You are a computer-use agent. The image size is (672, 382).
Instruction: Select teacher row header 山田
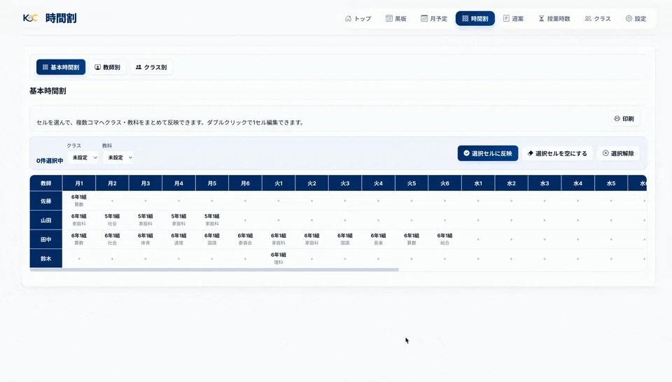[46, 220]
